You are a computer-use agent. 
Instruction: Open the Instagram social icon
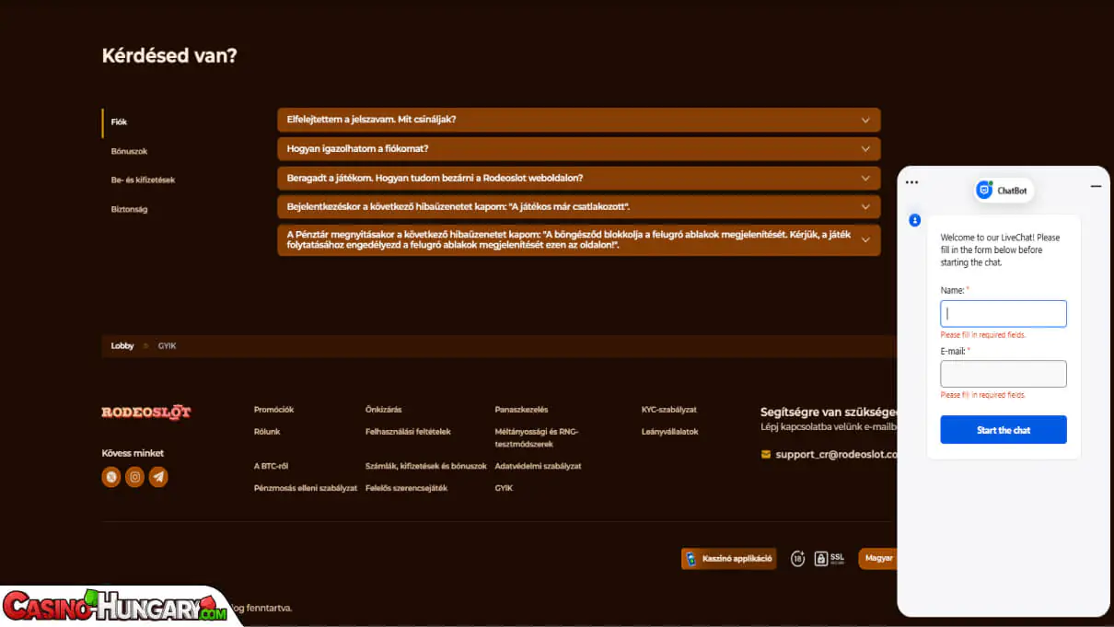point(135,477)
